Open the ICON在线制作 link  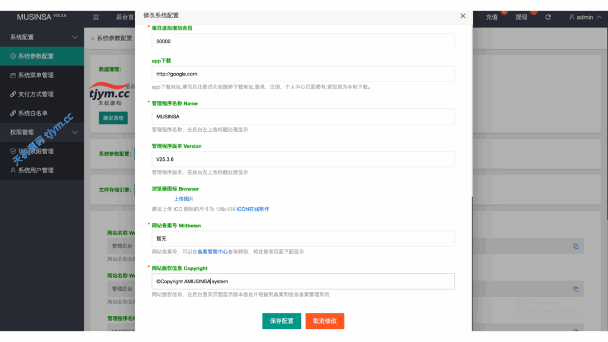252,210
